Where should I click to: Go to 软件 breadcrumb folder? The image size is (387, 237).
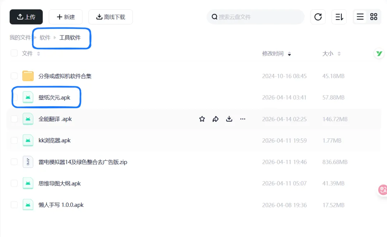click(x=45, y=38)
